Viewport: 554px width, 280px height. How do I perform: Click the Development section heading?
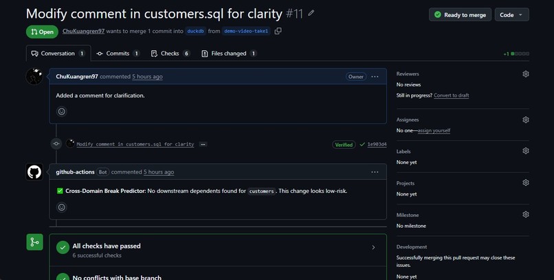tap(412, 247)
